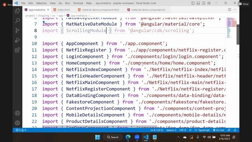Open the Zoom app in taskbar
Viewport: 252px width, 142px height.
coord(137,137)
